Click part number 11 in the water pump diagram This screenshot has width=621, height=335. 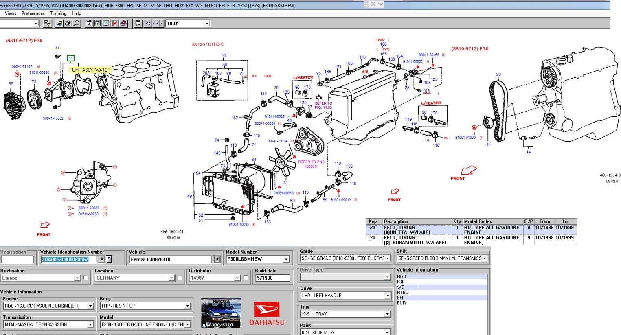pyautogui.click(x=71, y=59)
